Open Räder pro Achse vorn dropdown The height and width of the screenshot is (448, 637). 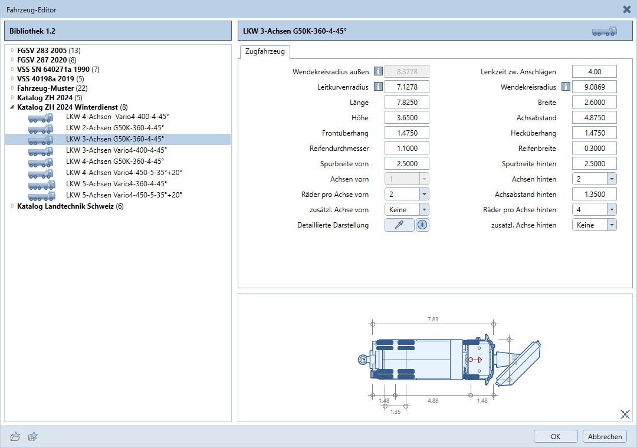tap(424, 194)
